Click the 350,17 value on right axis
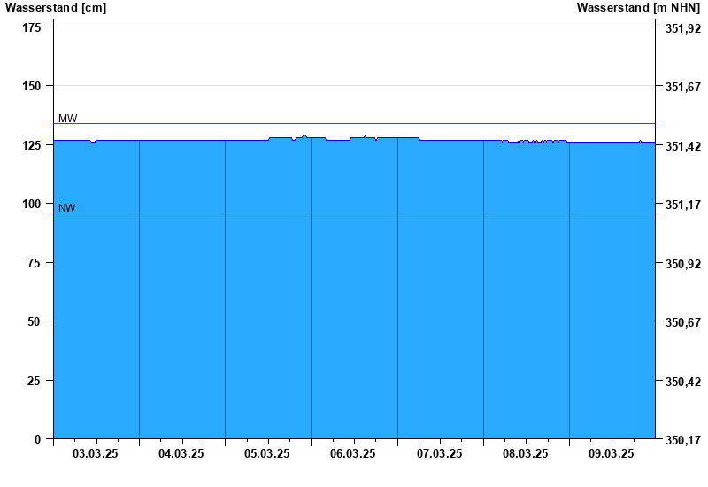The width and height of the screenshot is (708, 487). point(683,440)
